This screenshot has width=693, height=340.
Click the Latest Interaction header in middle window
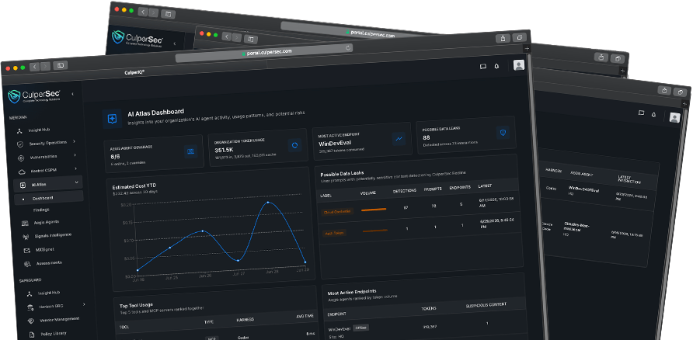[630, 180]
